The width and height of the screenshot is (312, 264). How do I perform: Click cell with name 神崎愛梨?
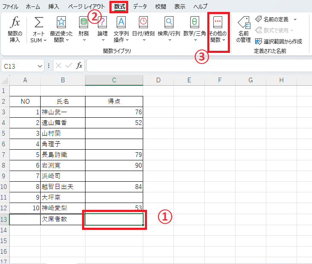pyautogui.click(x=63, y=208)
